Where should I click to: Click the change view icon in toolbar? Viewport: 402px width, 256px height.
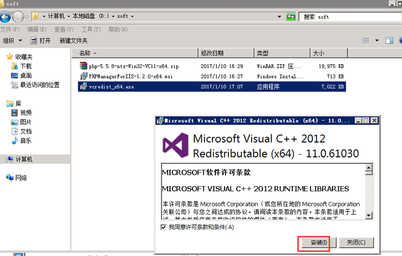(366, 41)
